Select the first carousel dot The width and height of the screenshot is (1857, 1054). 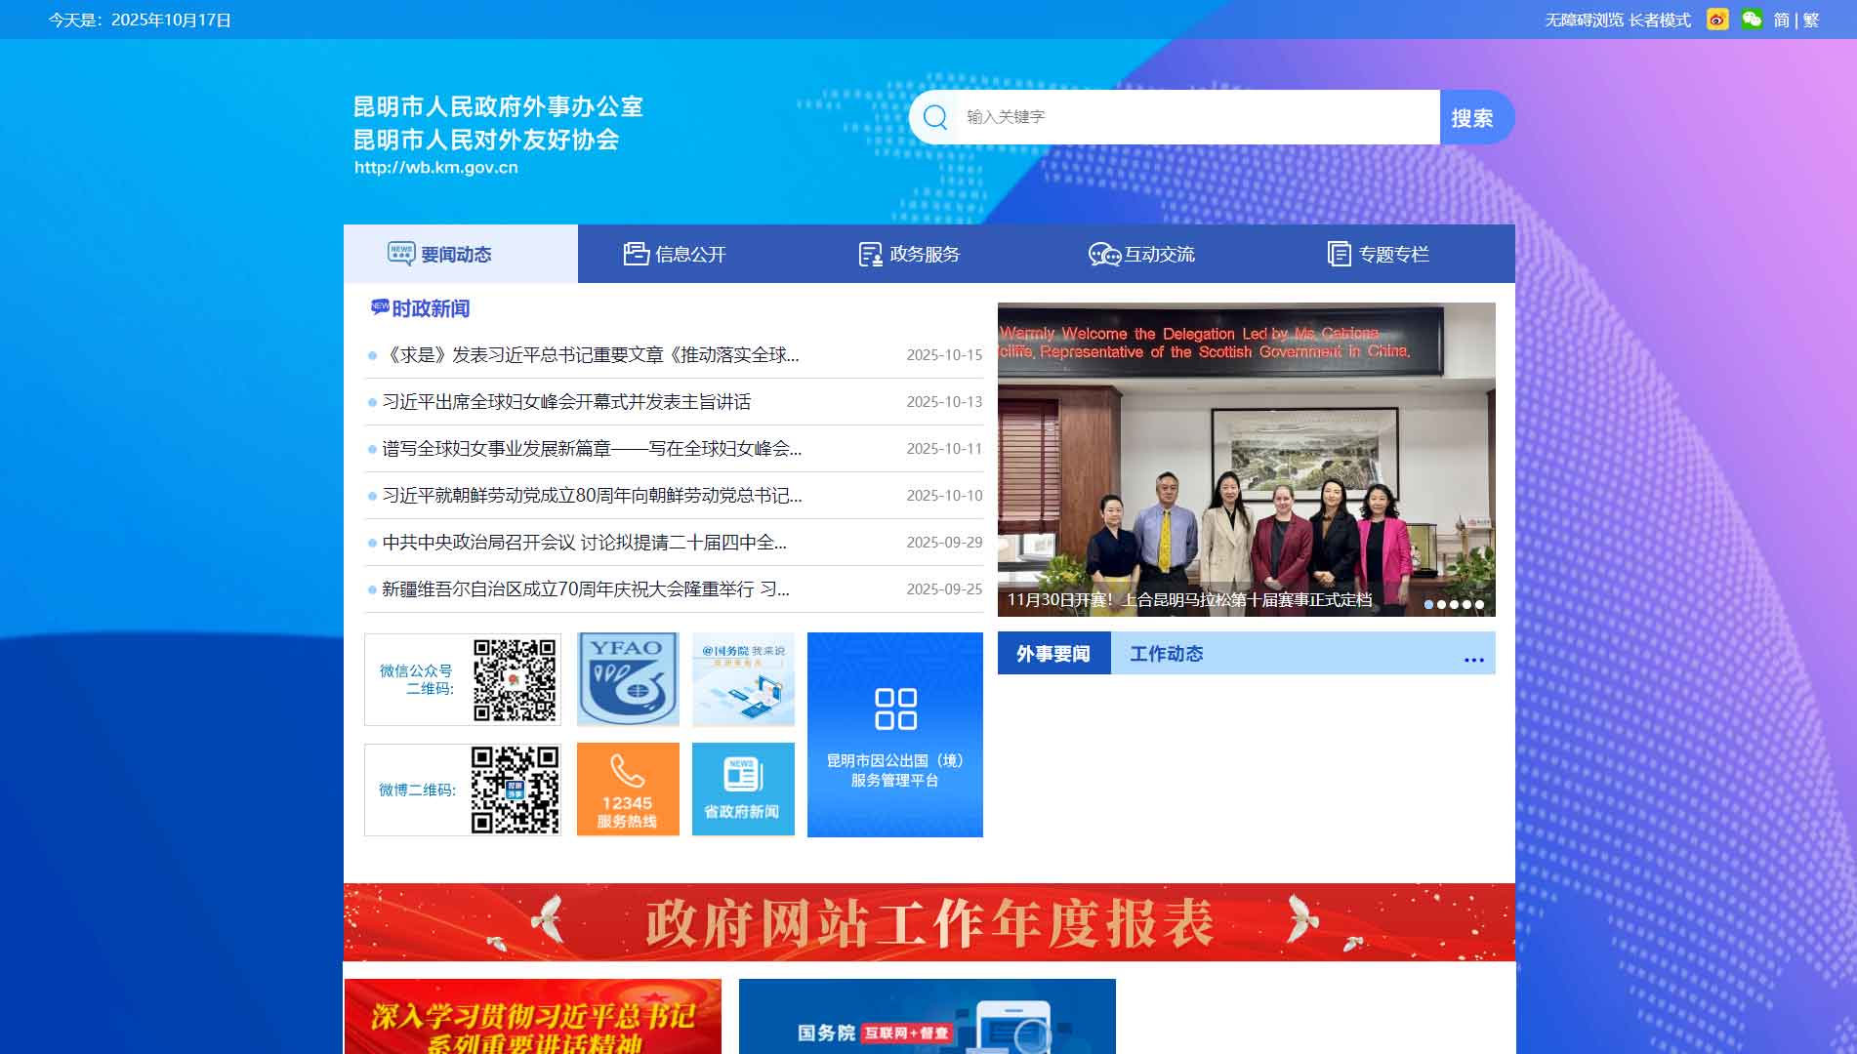1428,604
